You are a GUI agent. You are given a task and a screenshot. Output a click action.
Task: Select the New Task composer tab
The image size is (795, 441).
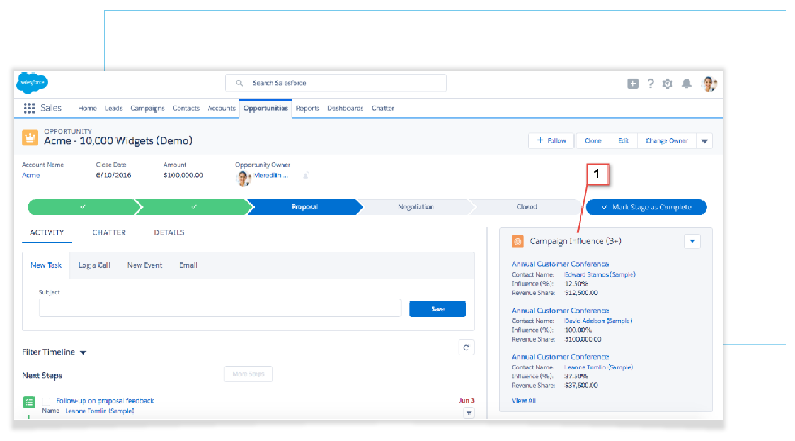[x=47, y=265]
